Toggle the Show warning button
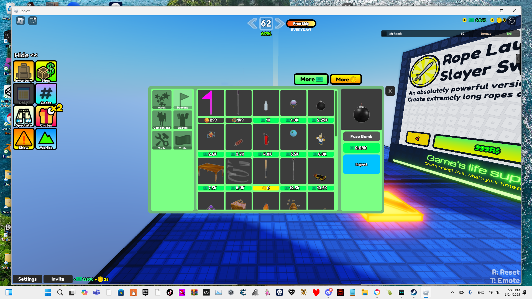Viewport: 532px width, 299px height. pos(24,139)
